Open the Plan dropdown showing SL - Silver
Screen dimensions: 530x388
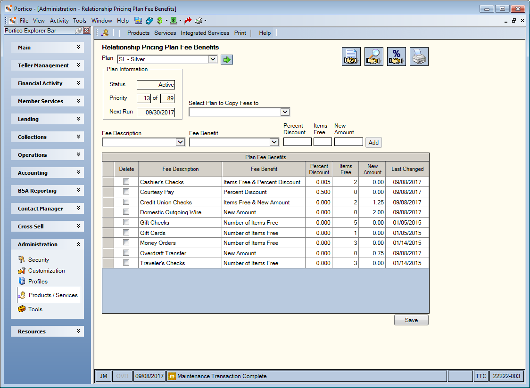pos(167,59)
